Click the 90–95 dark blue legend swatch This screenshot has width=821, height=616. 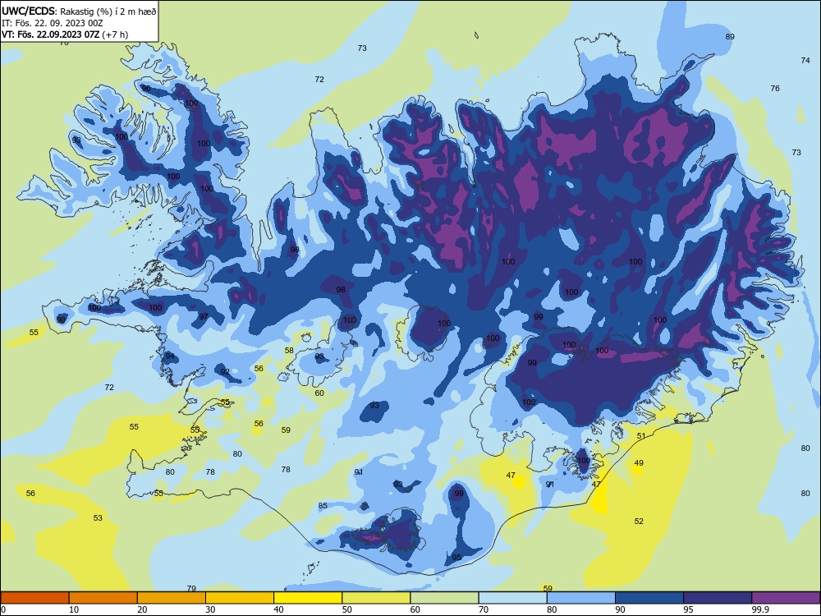point(649,598)
